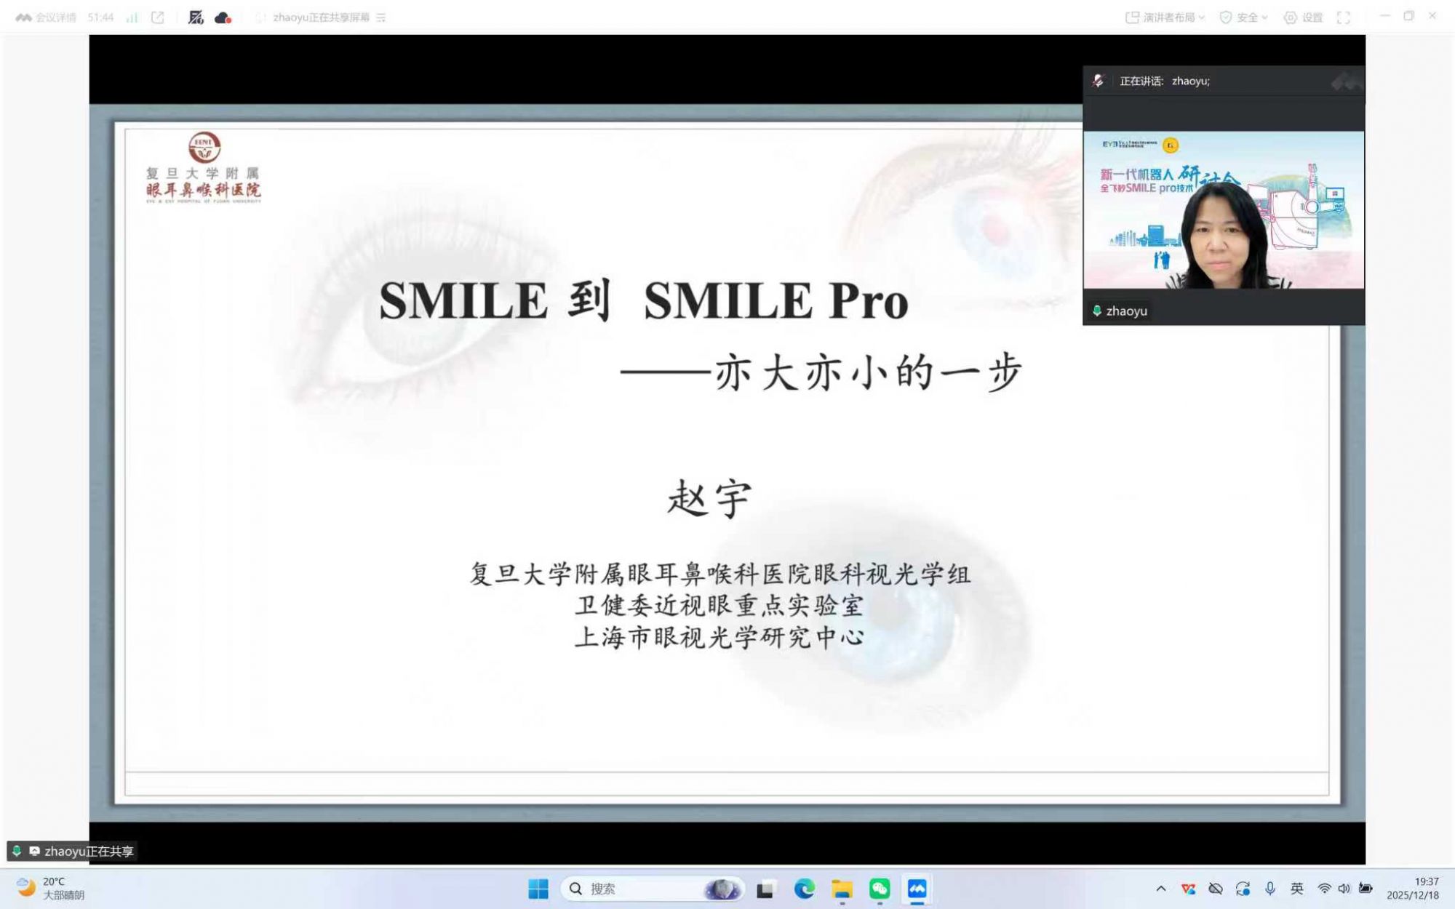Collapse the floating speaker video panel
The height and width of the screenshot is (909, 1455).
click(x=1347, y=82)
